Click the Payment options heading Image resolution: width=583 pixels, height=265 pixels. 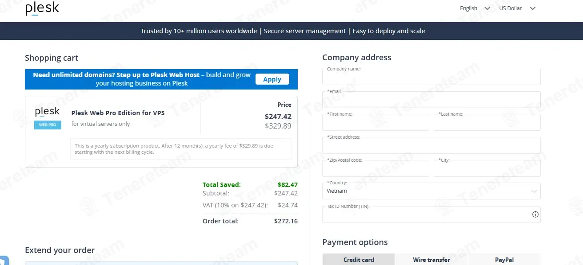click(355, 242)
